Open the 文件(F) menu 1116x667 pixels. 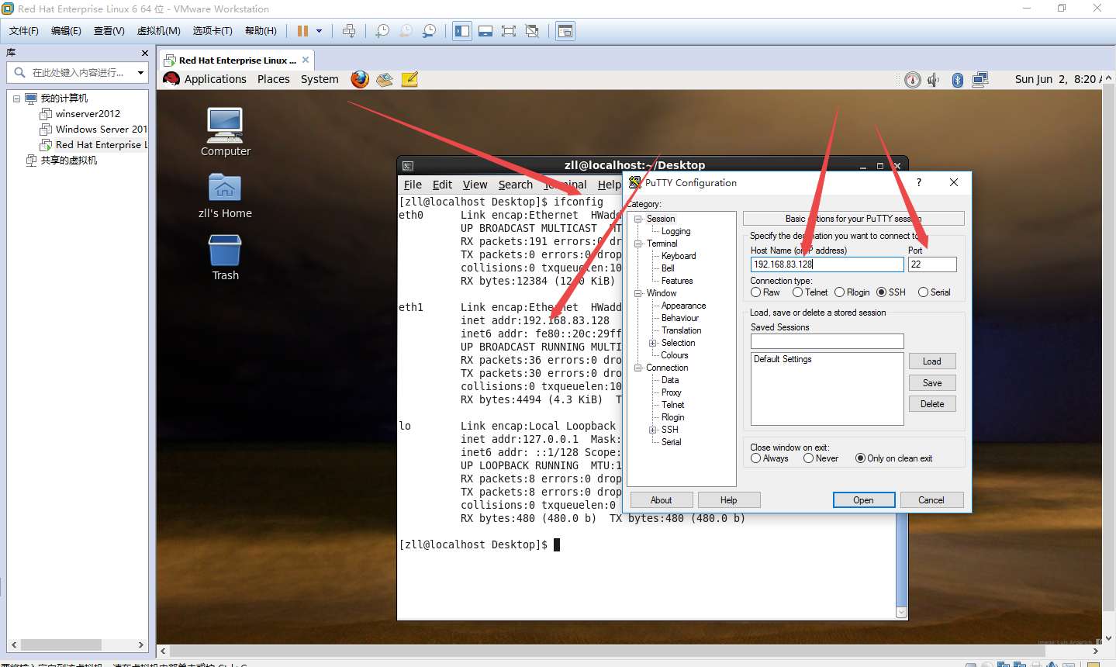(x=24, y=31)
